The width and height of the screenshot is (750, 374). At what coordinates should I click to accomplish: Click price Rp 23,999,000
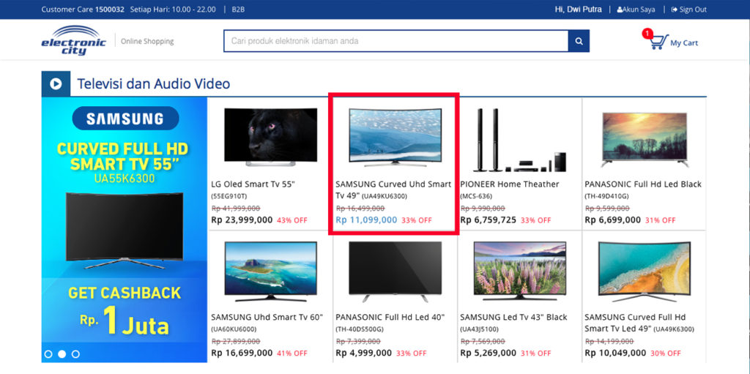point(242,220)
